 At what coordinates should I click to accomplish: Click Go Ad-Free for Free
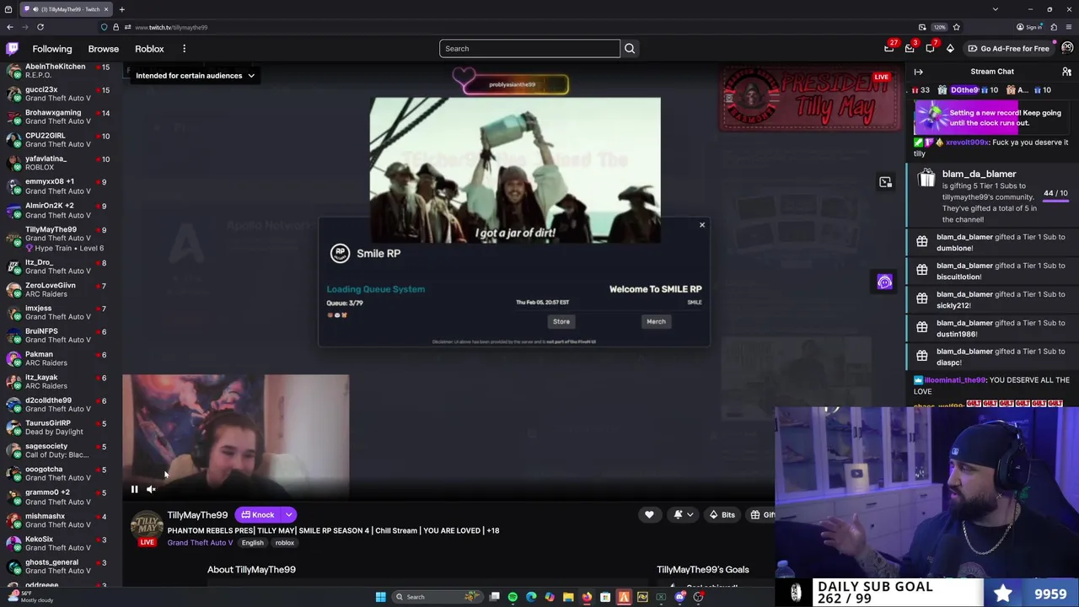pyautogui.click(x=1008, y=49)
